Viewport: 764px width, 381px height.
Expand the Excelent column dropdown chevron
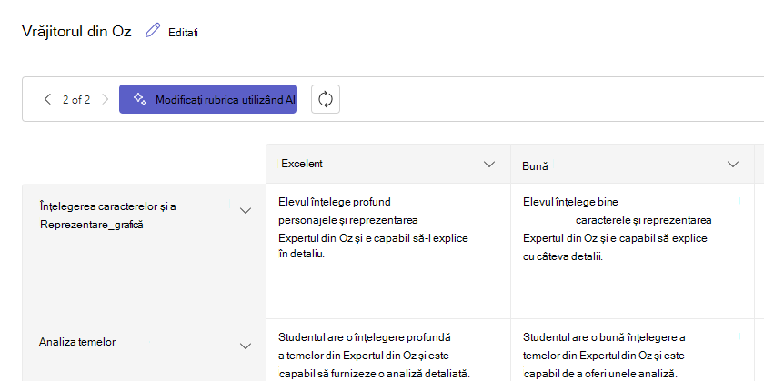[489, 165]
